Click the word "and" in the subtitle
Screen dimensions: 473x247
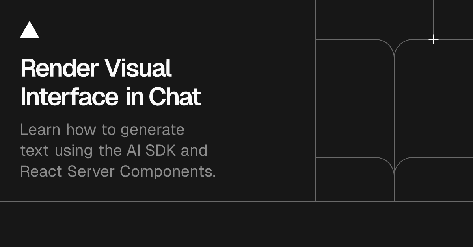[x=194, y=151]
